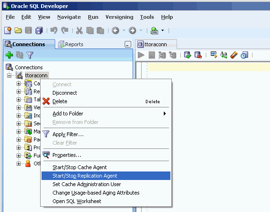Image resolution: width=270 pixels, height=212 pixels.
Task: Click the Forward navigation arrow icon
Action: pos(132,31)
